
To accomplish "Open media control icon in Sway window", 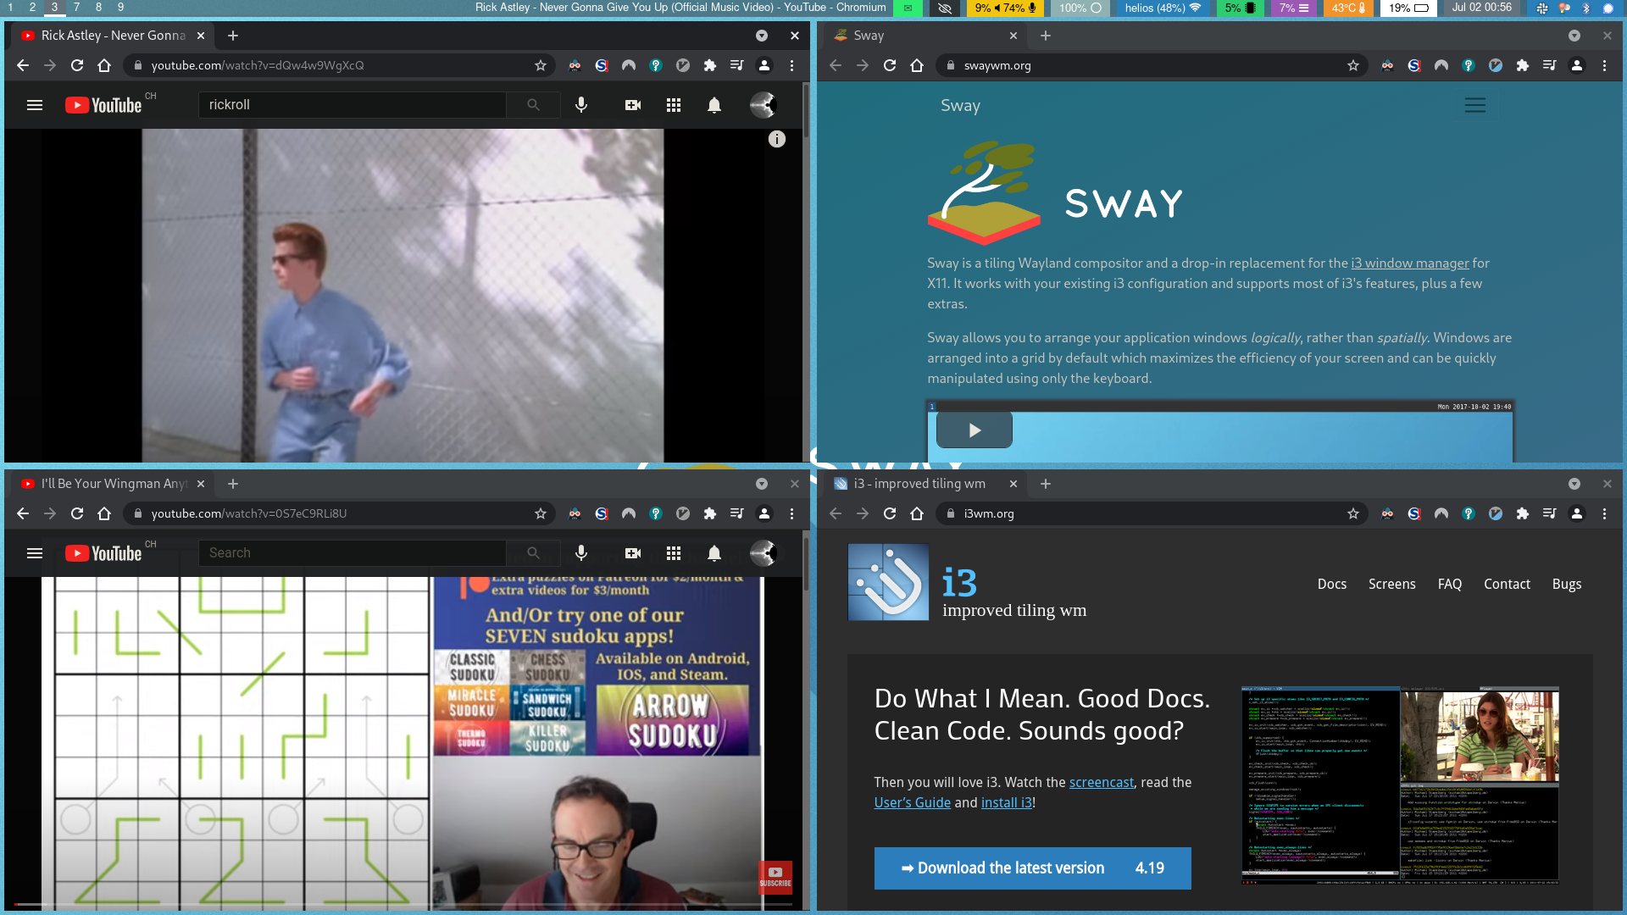I will (x=1550, y=65).
